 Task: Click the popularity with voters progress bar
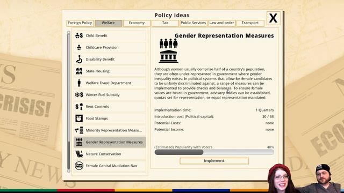pos(214,152)
